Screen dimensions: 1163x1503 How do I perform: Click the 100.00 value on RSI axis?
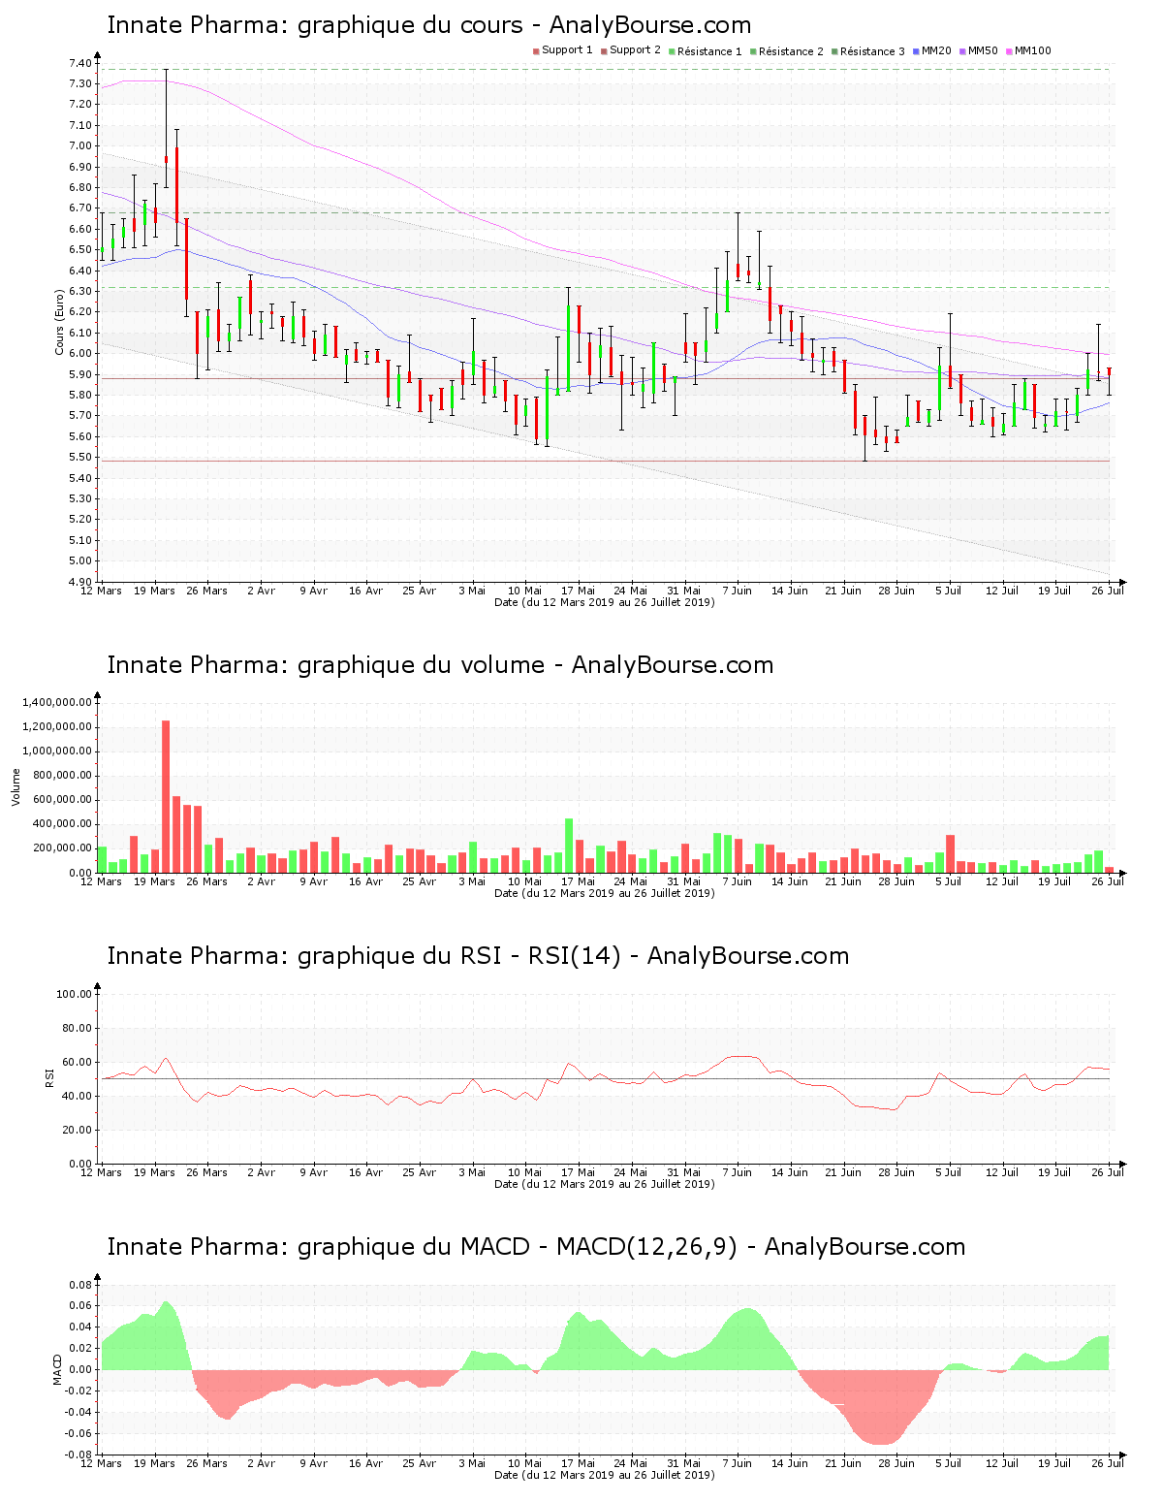click(75, 994)
